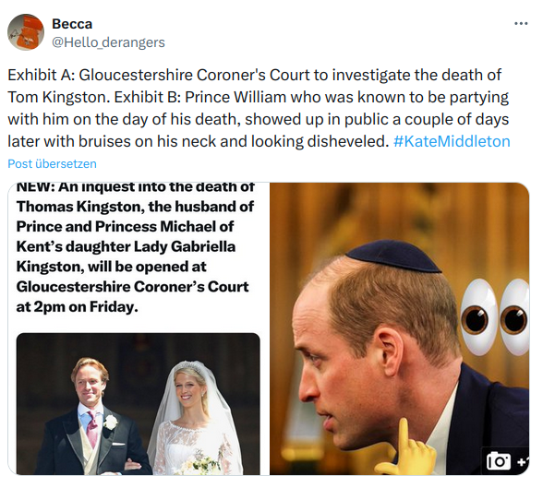Open the @Hello_derangers handle

coord(108,42)
